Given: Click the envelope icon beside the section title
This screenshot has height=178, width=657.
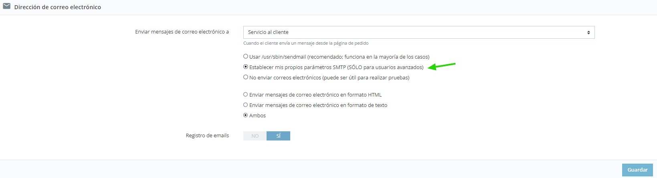Looking at the screenshot, I should pyautogui.click(x=6, y=6).
